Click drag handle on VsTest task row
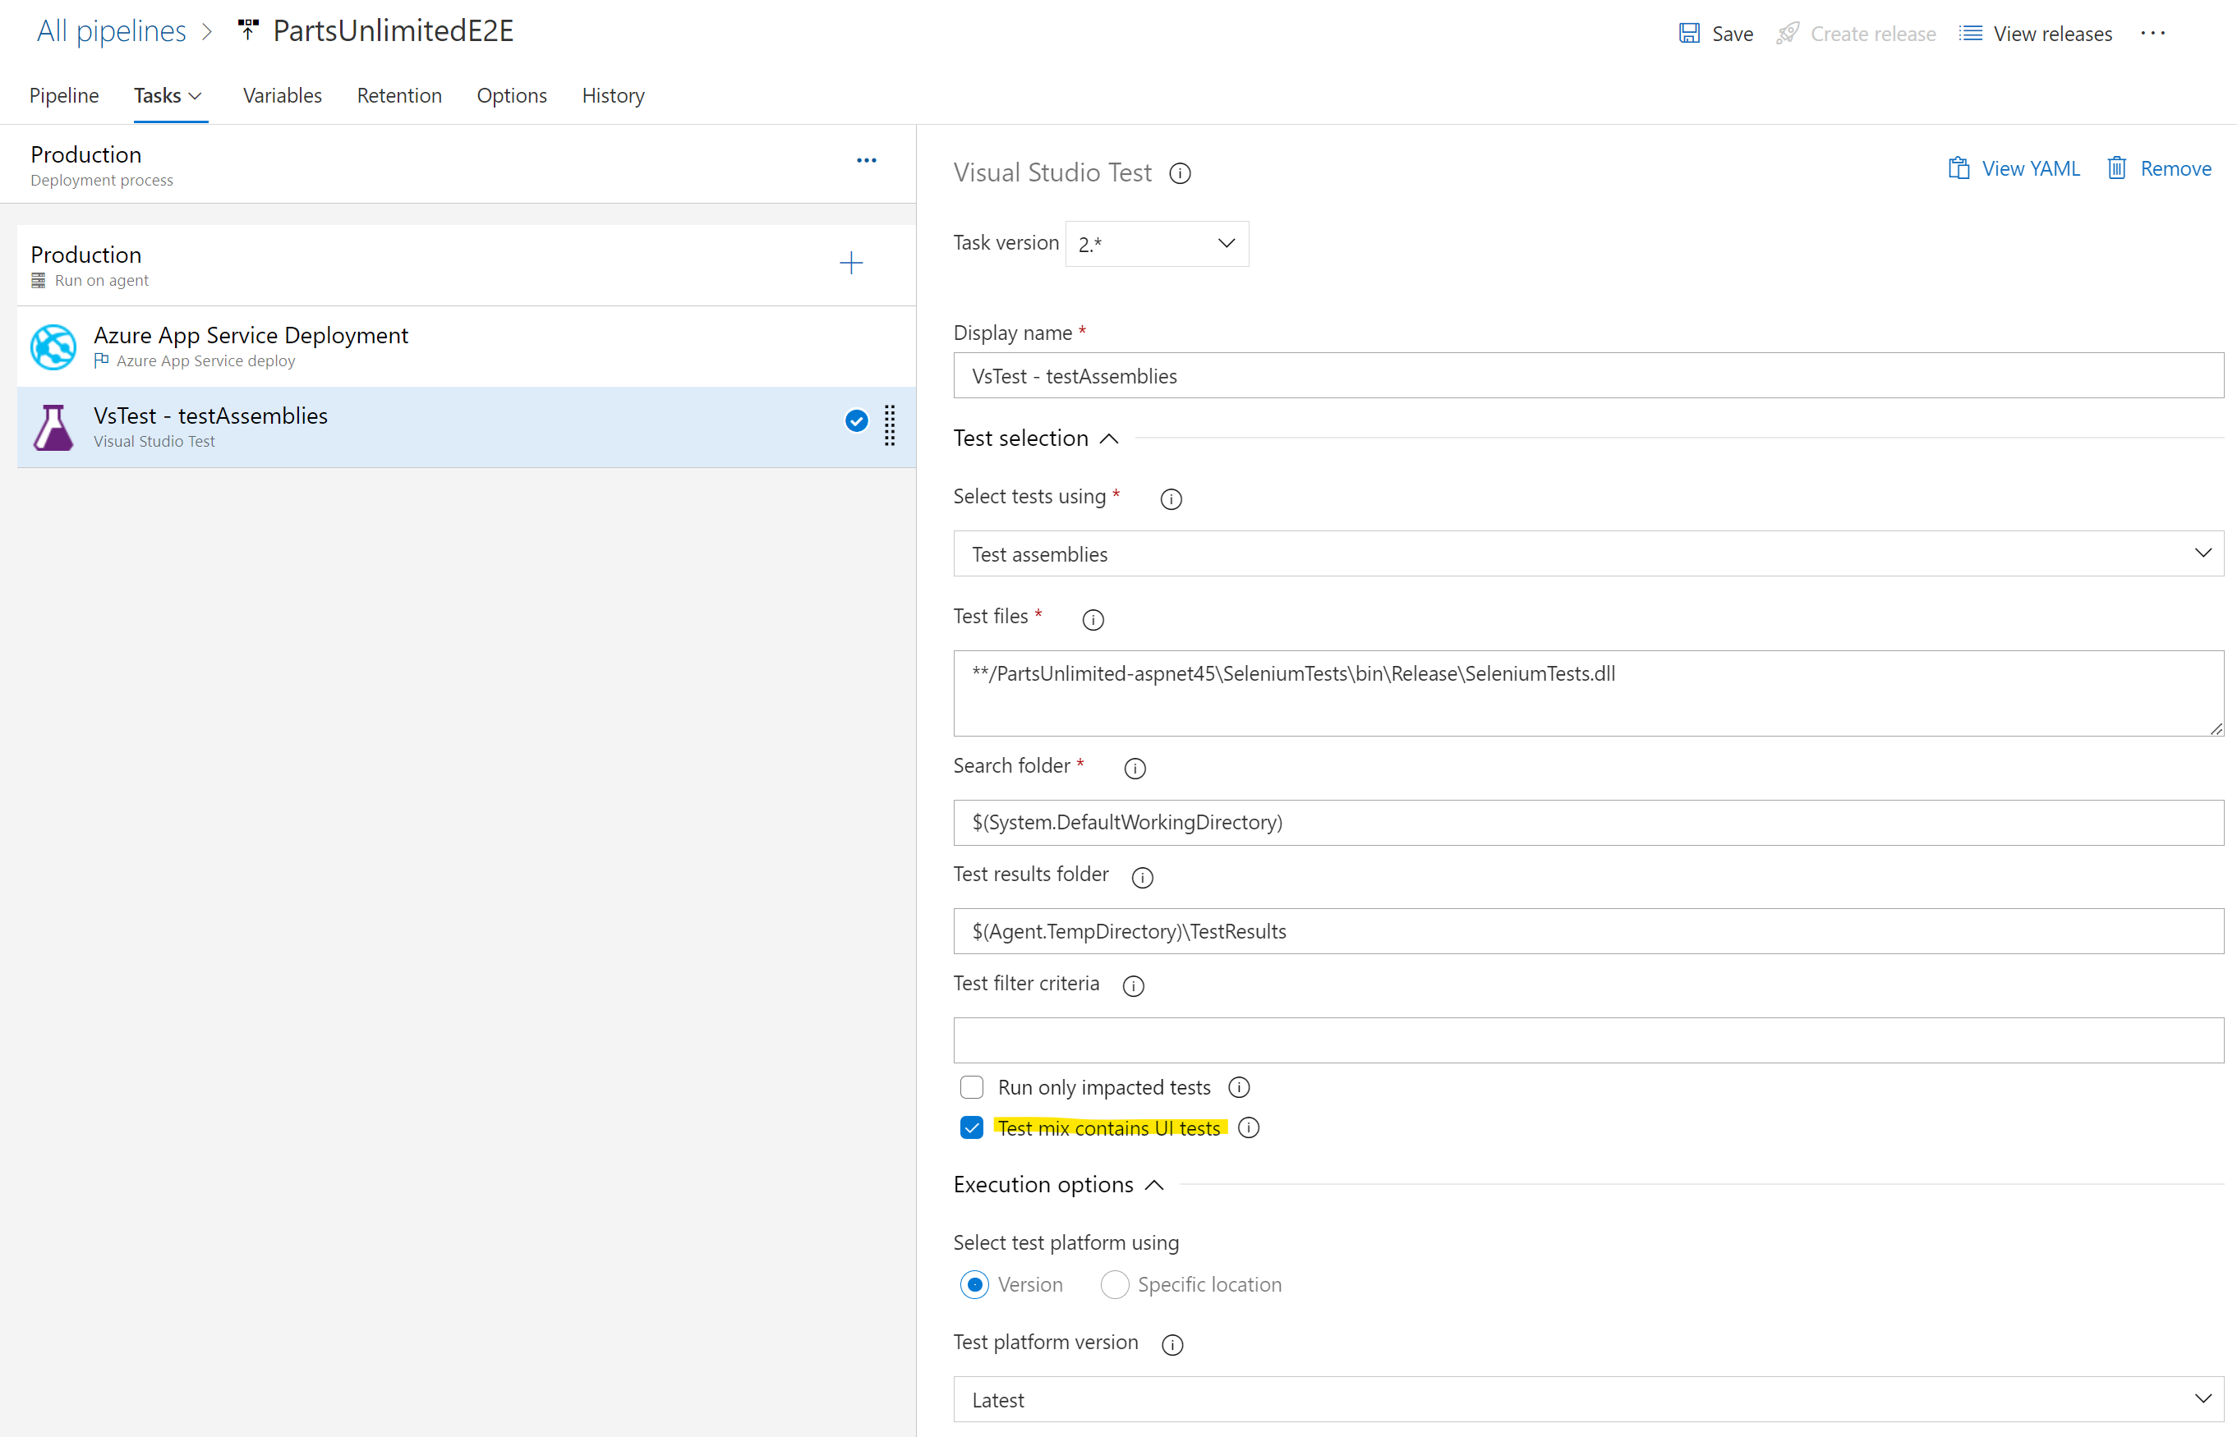 [890, 425]
